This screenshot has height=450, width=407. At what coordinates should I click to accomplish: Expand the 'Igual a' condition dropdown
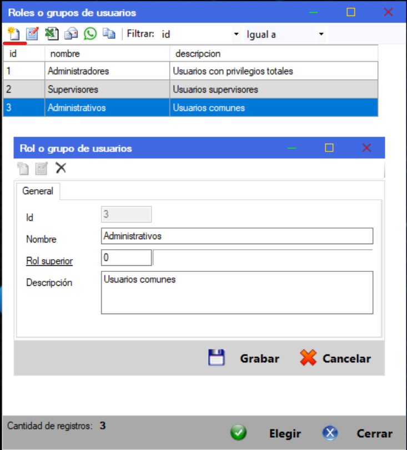pyautogui.click(x=321, y=34)
